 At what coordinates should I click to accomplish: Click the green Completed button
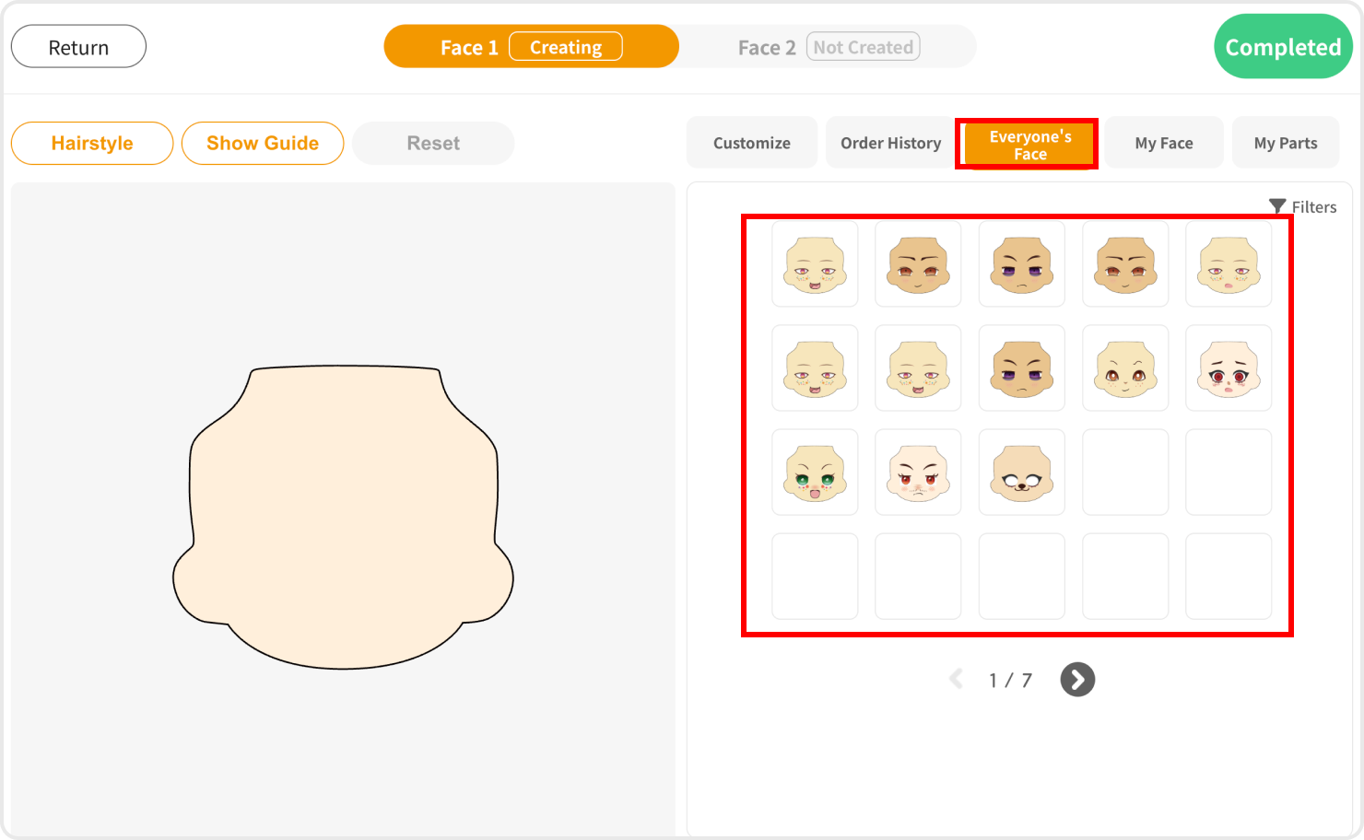(x=1283, y=47)
